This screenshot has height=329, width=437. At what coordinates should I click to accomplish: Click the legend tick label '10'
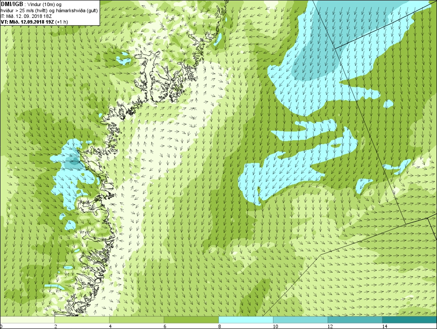point(275,326)
